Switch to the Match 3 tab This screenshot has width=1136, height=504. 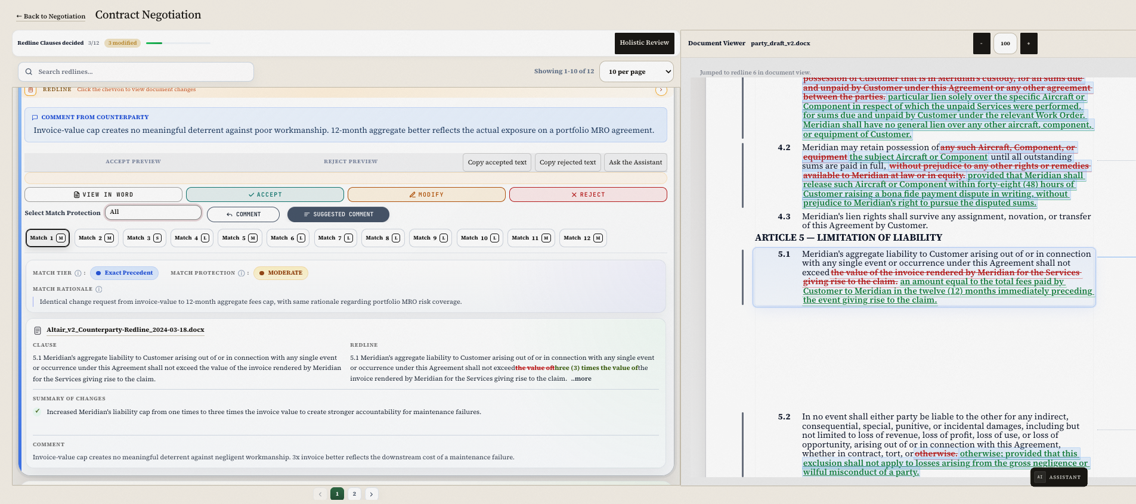(144, 238)
